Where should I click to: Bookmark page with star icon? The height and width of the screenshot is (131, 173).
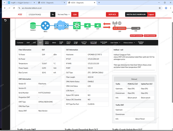[160, 8]
